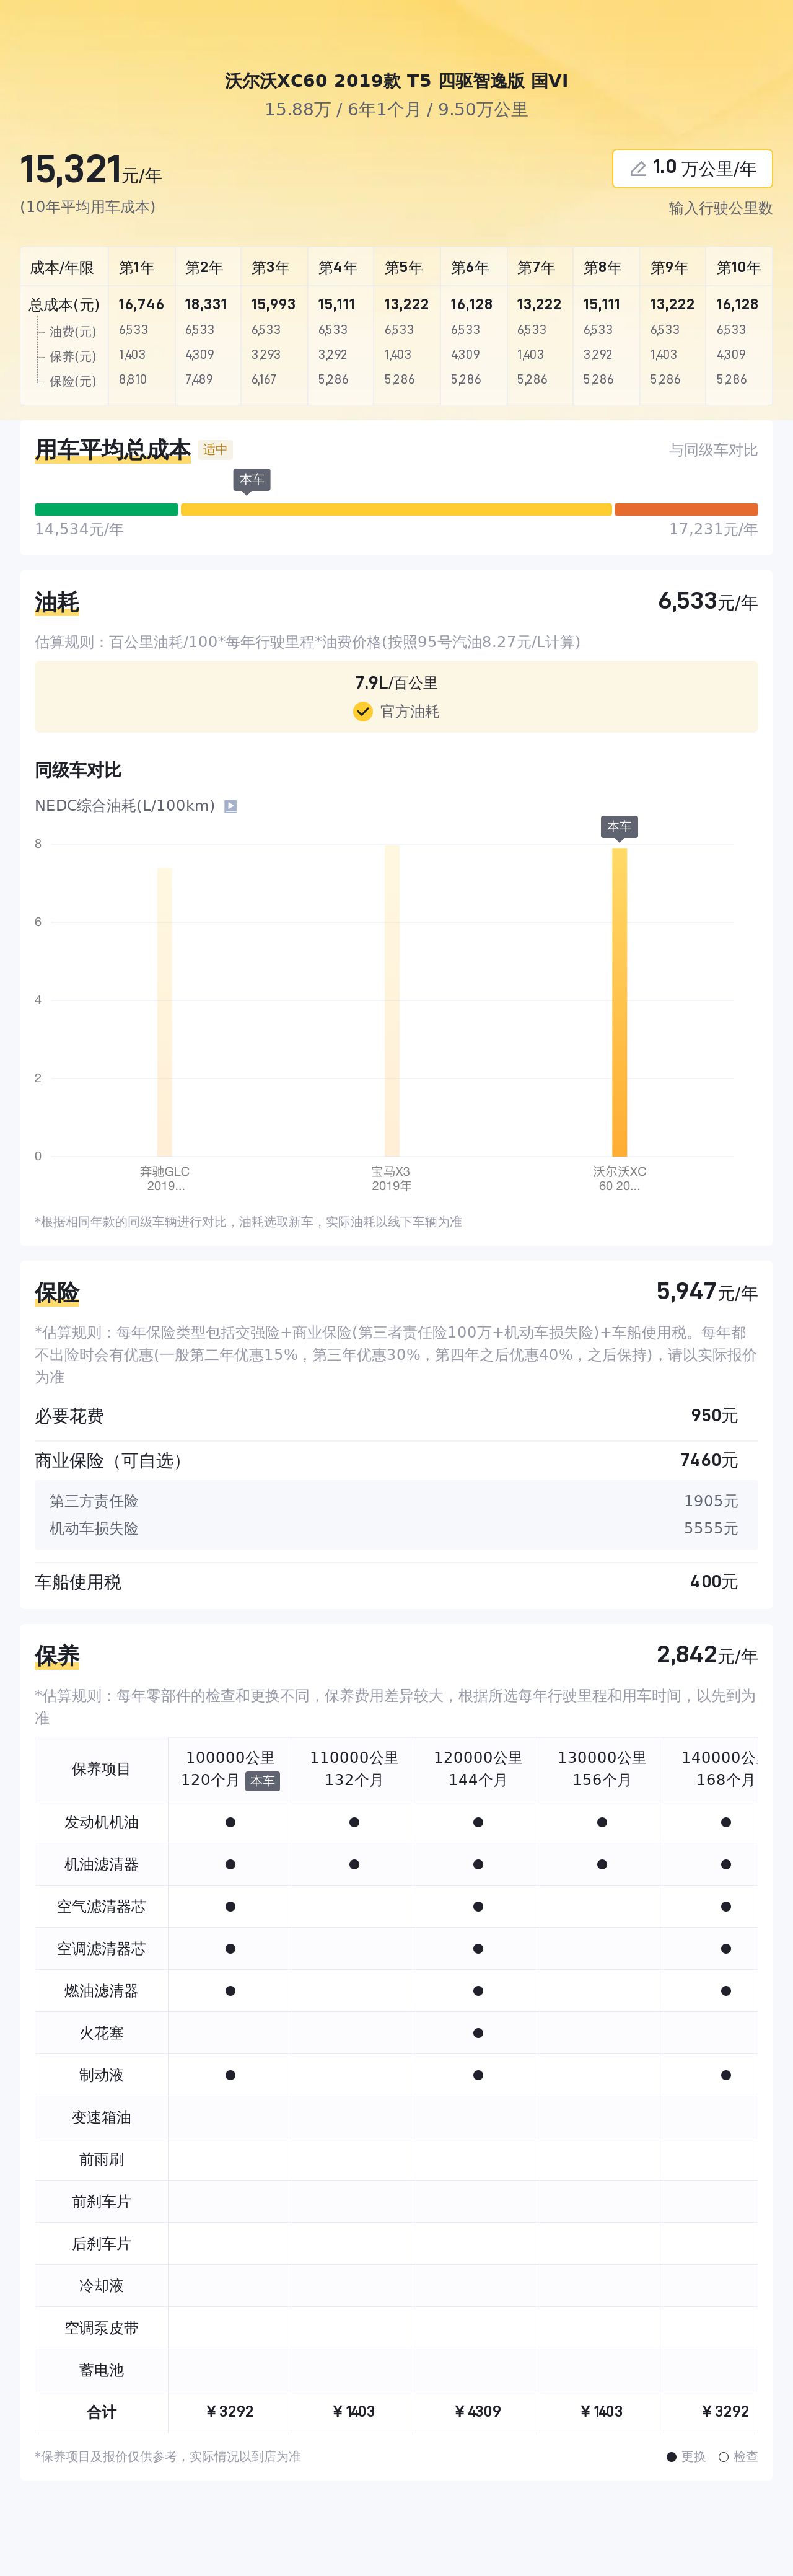The width and height of the screenshot is (793, 2576).
Task: Open the 与同级车对比 link
Action: (713, 450)
